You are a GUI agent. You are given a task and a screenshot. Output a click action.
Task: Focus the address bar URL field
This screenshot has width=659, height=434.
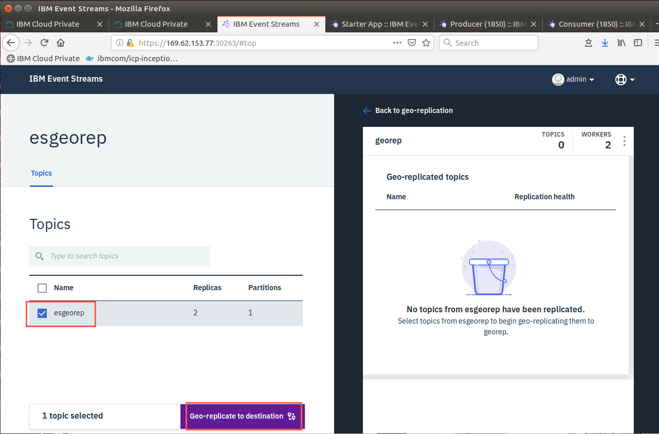pyautogui.click(x=262, y=43)
